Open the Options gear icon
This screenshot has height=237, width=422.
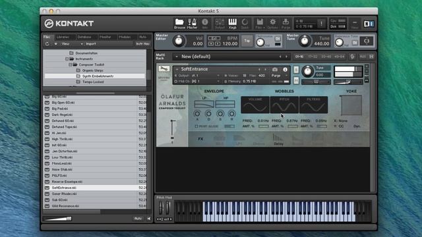[272, 24]
